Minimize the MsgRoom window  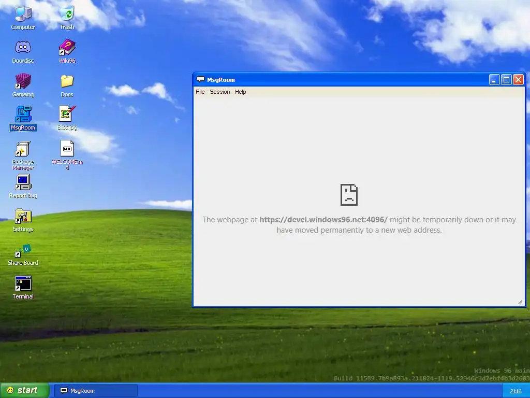click(494, 80)
